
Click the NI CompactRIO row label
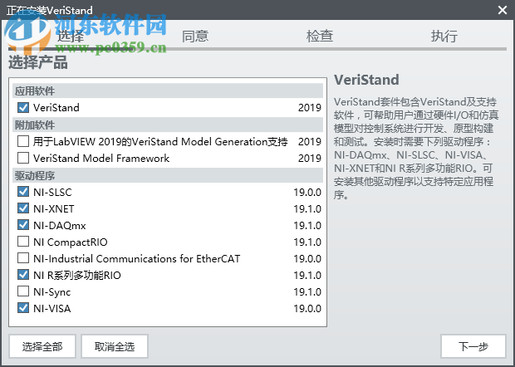click(71, 242)
